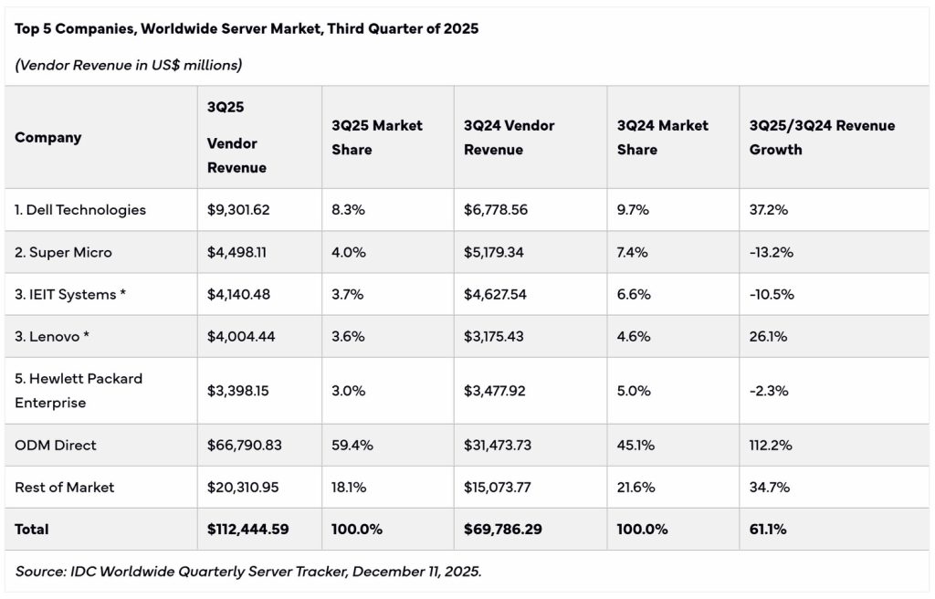Image resolution: width=935 pixels, height=599 pixels.
Task: Click the Vendor Revenue in US$ millions subtitle
Action: point(129,65)
